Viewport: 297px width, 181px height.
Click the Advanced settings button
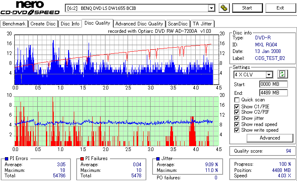pos(270,138)
